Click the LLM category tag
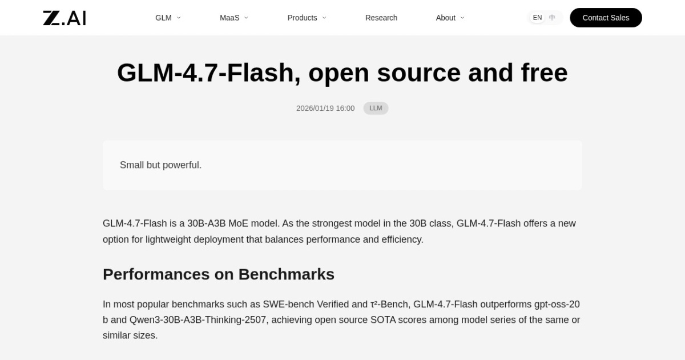This screenshot has height=360, width=685. [376, 108]
